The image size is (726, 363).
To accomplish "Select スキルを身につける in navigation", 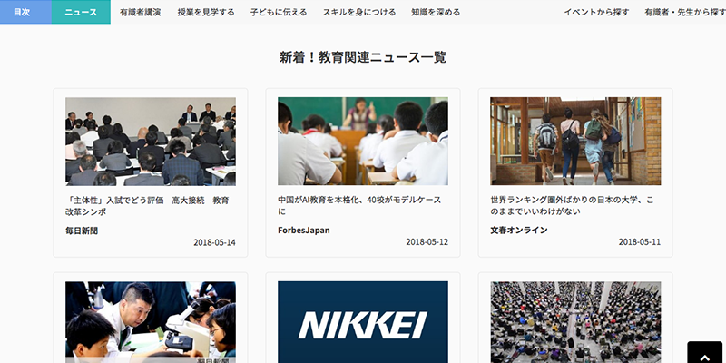I will pyautogui.click(x=353, y=13).
